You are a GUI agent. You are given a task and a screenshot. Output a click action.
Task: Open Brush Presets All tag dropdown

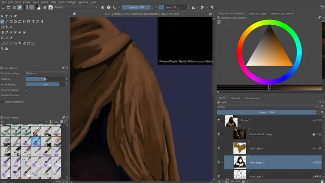24,122
